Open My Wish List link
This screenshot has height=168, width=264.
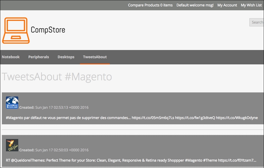tap(251, 5)
